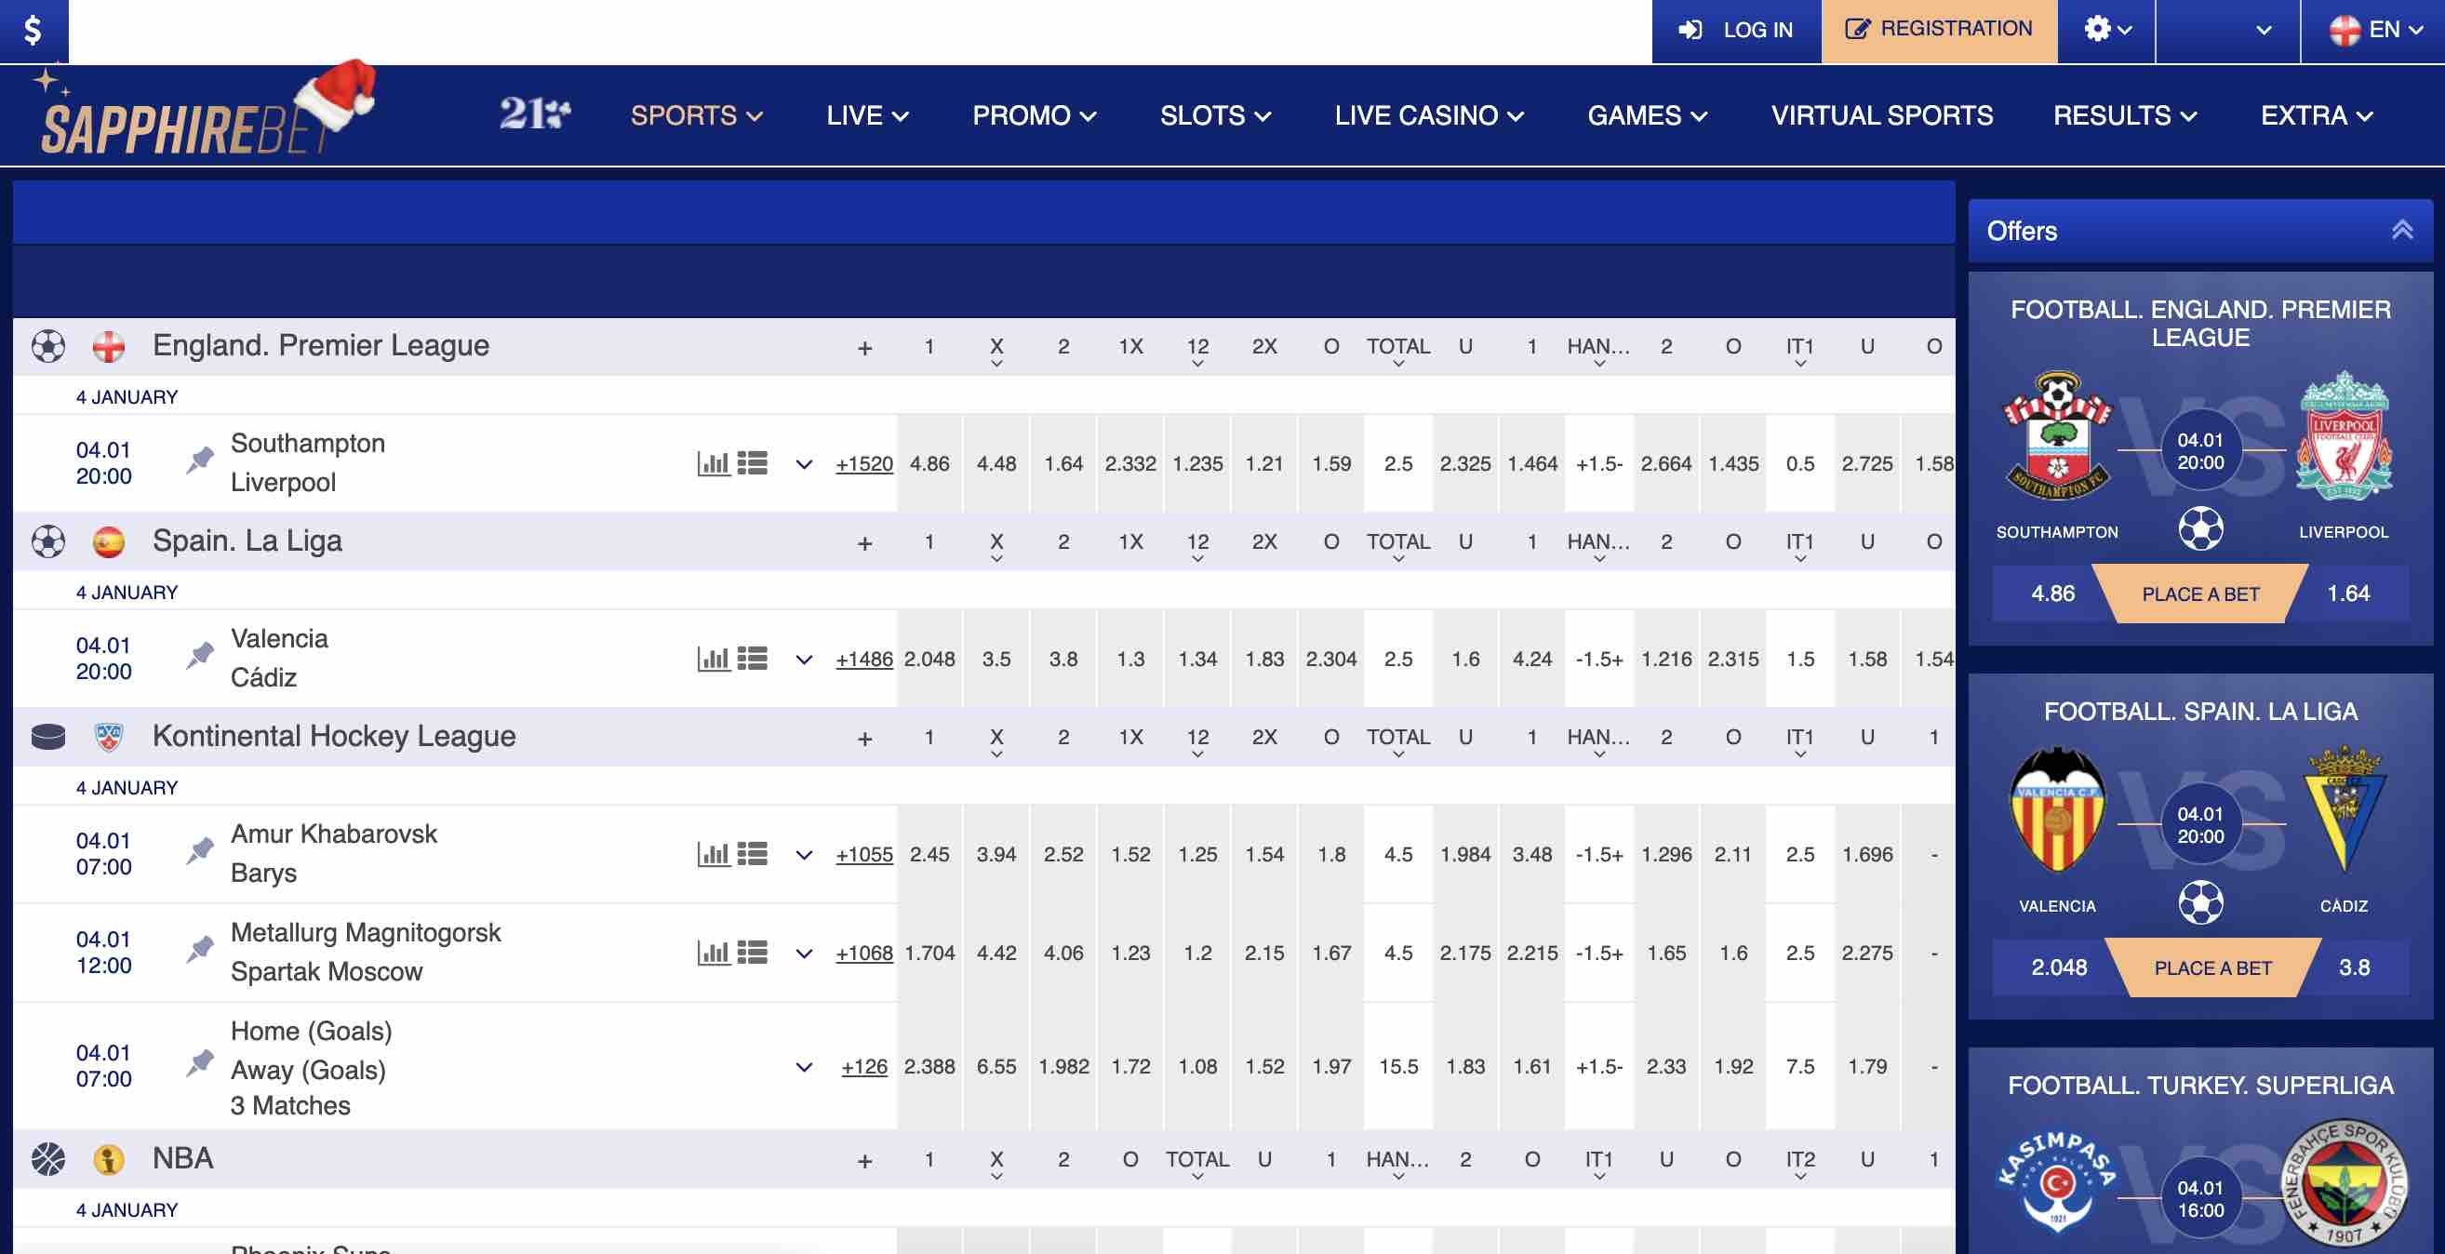
Task: Open England. Premier League heading
Action: (321, 345)
